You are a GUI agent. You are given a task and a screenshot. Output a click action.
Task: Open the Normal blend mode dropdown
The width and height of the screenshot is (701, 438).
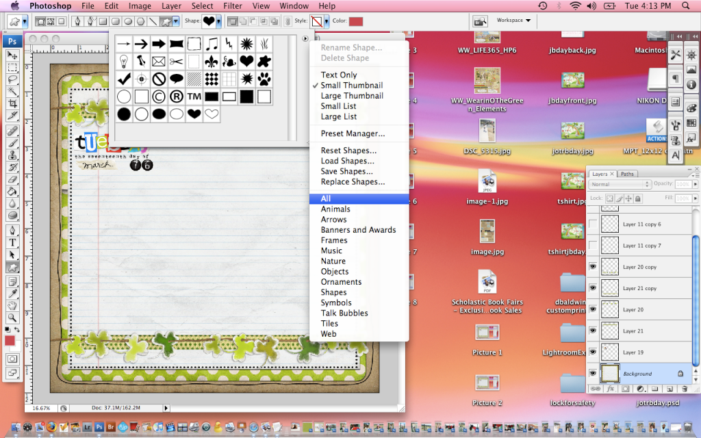[620, 184]
